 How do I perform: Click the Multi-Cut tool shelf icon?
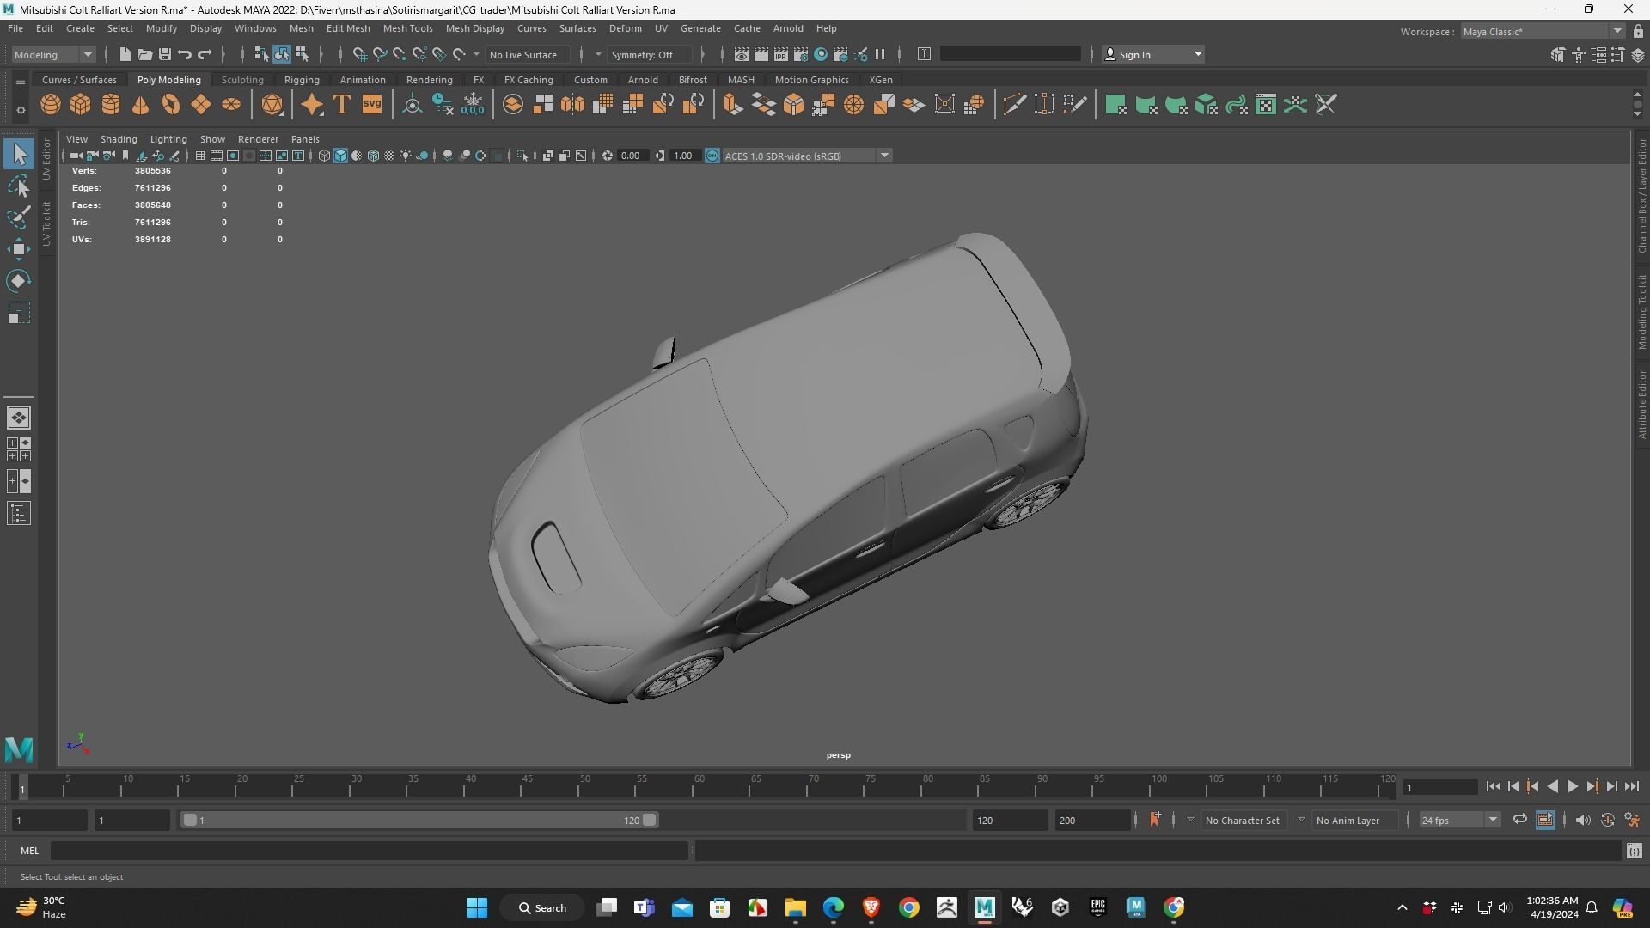[1015, 105]
